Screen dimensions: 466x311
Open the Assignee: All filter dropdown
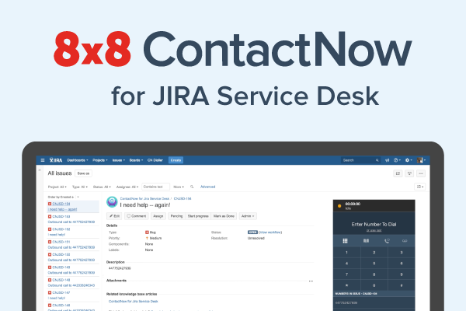(x=127, y=187)
